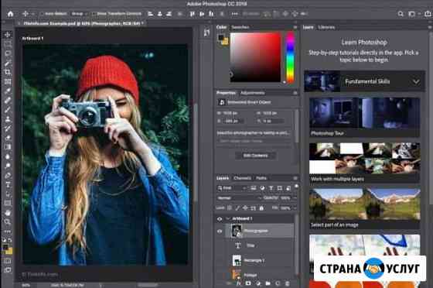Select the Frame tool

pyautogui.click(x=8, y=81)
